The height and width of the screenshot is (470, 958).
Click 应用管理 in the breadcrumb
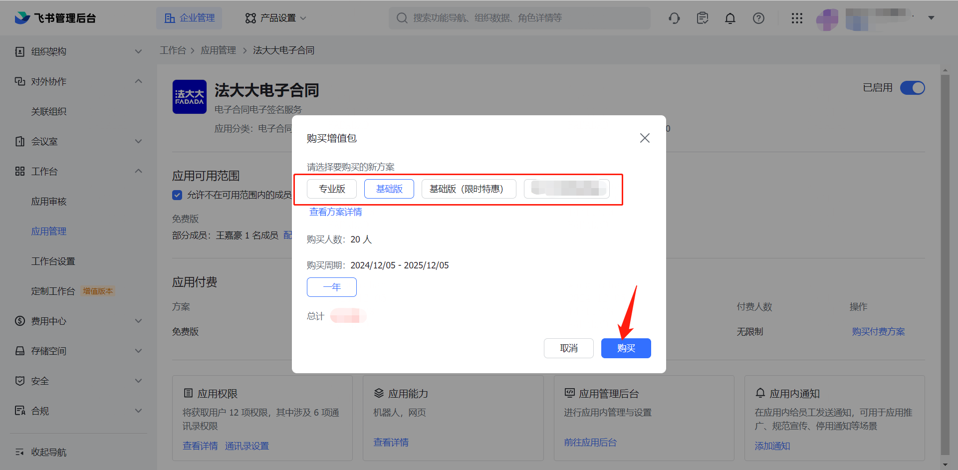coord(219,50)
